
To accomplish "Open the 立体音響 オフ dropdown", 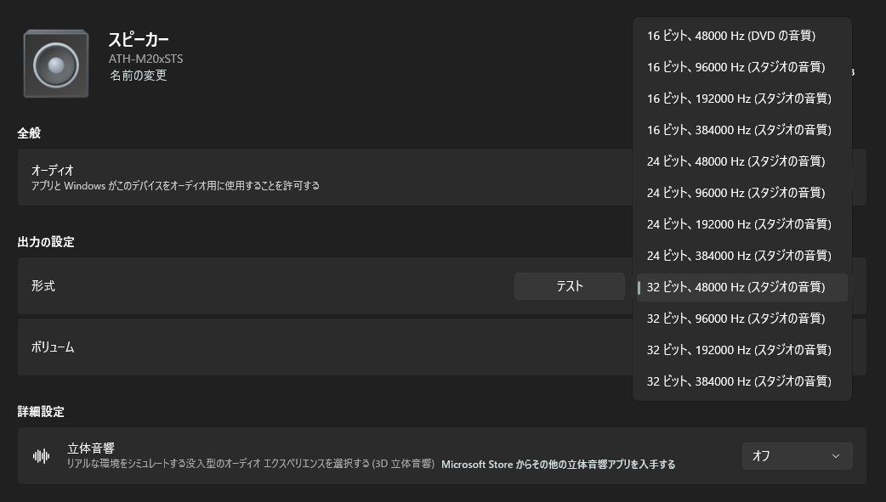I will pos(797,455).
